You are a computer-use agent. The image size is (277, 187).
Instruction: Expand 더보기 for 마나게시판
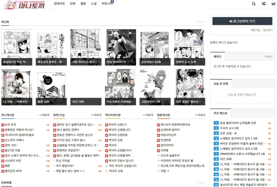tap(44, 115)
